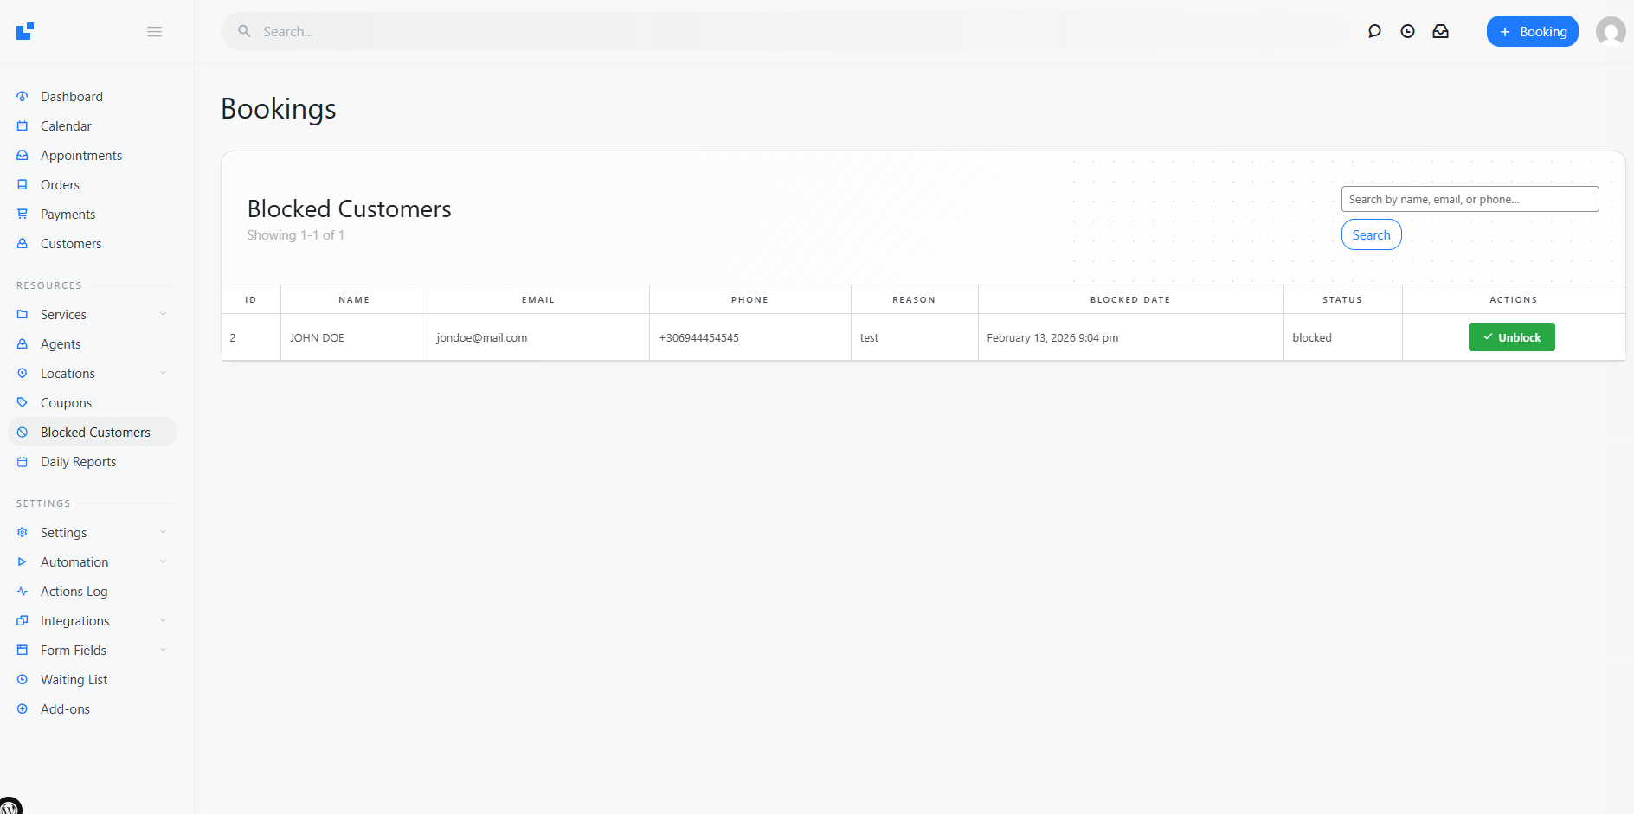Click the blue logo in top left
The image size is (1634, 814).
[x=25, y=32]
